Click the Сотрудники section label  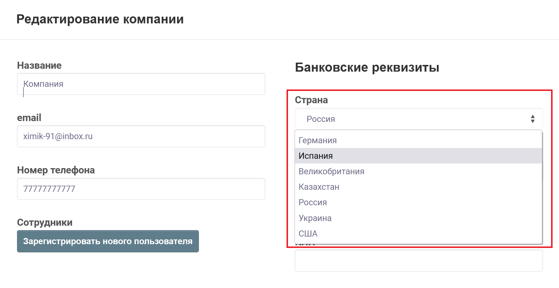point(45,223)
